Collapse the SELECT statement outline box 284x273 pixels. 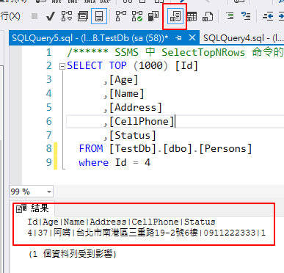(62, 66)
